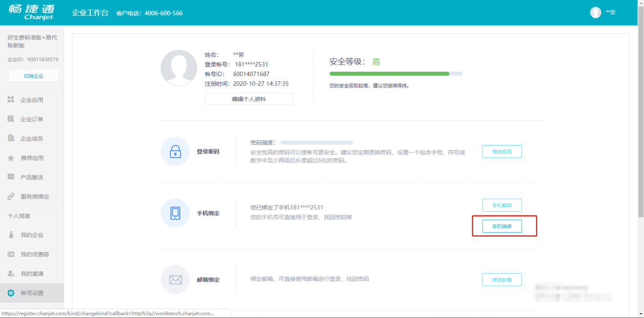Go to 我的邀请 in the sidebar
The width and height of the screenshot is (644, 318).
pos(32,274)
